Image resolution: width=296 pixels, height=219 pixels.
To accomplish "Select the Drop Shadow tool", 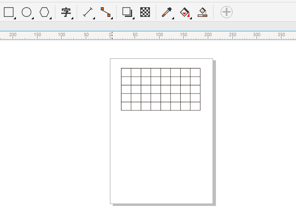I will 127,12.
